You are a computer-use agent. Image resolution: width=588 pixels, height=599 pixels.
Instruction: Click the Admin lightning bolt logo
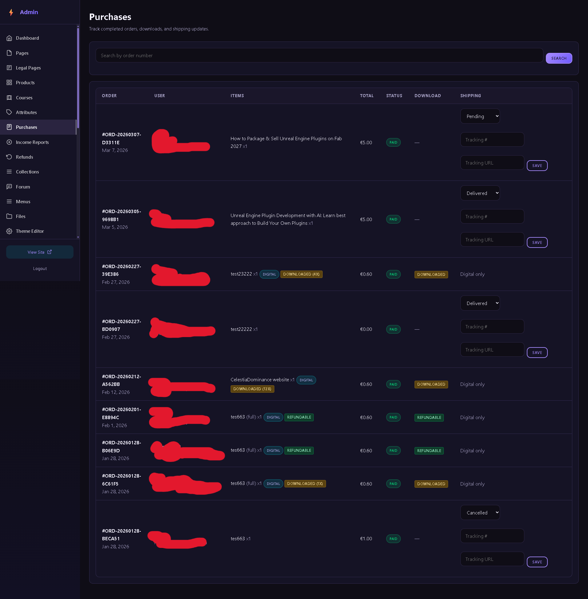coord(11,12)
